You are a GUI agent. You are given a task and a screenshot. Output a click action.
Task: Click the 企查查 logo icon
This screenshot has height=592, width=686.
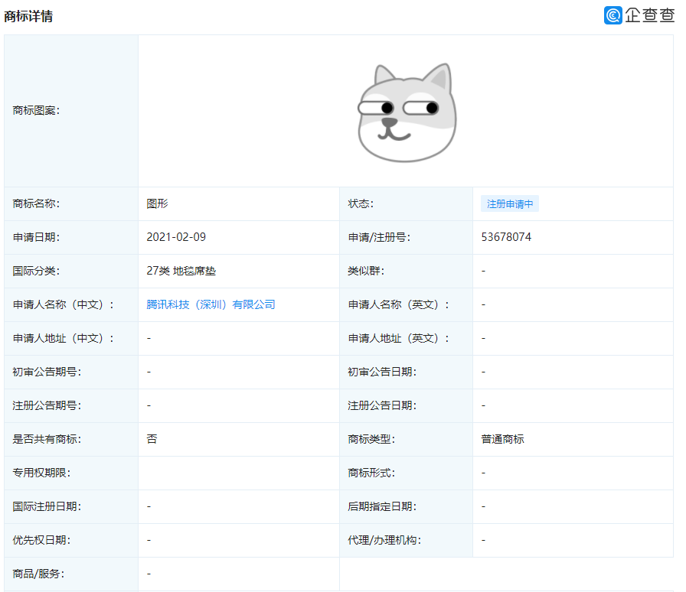coord(613,15)
